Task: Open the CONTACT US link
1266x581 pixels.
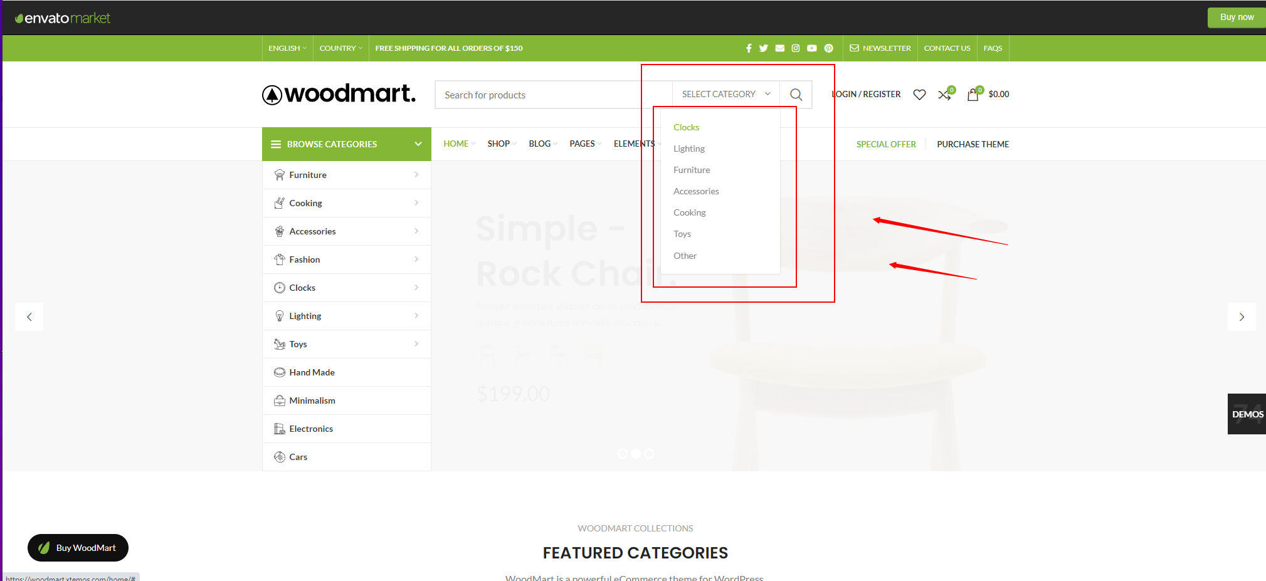Action: click(x=947, y=48)
